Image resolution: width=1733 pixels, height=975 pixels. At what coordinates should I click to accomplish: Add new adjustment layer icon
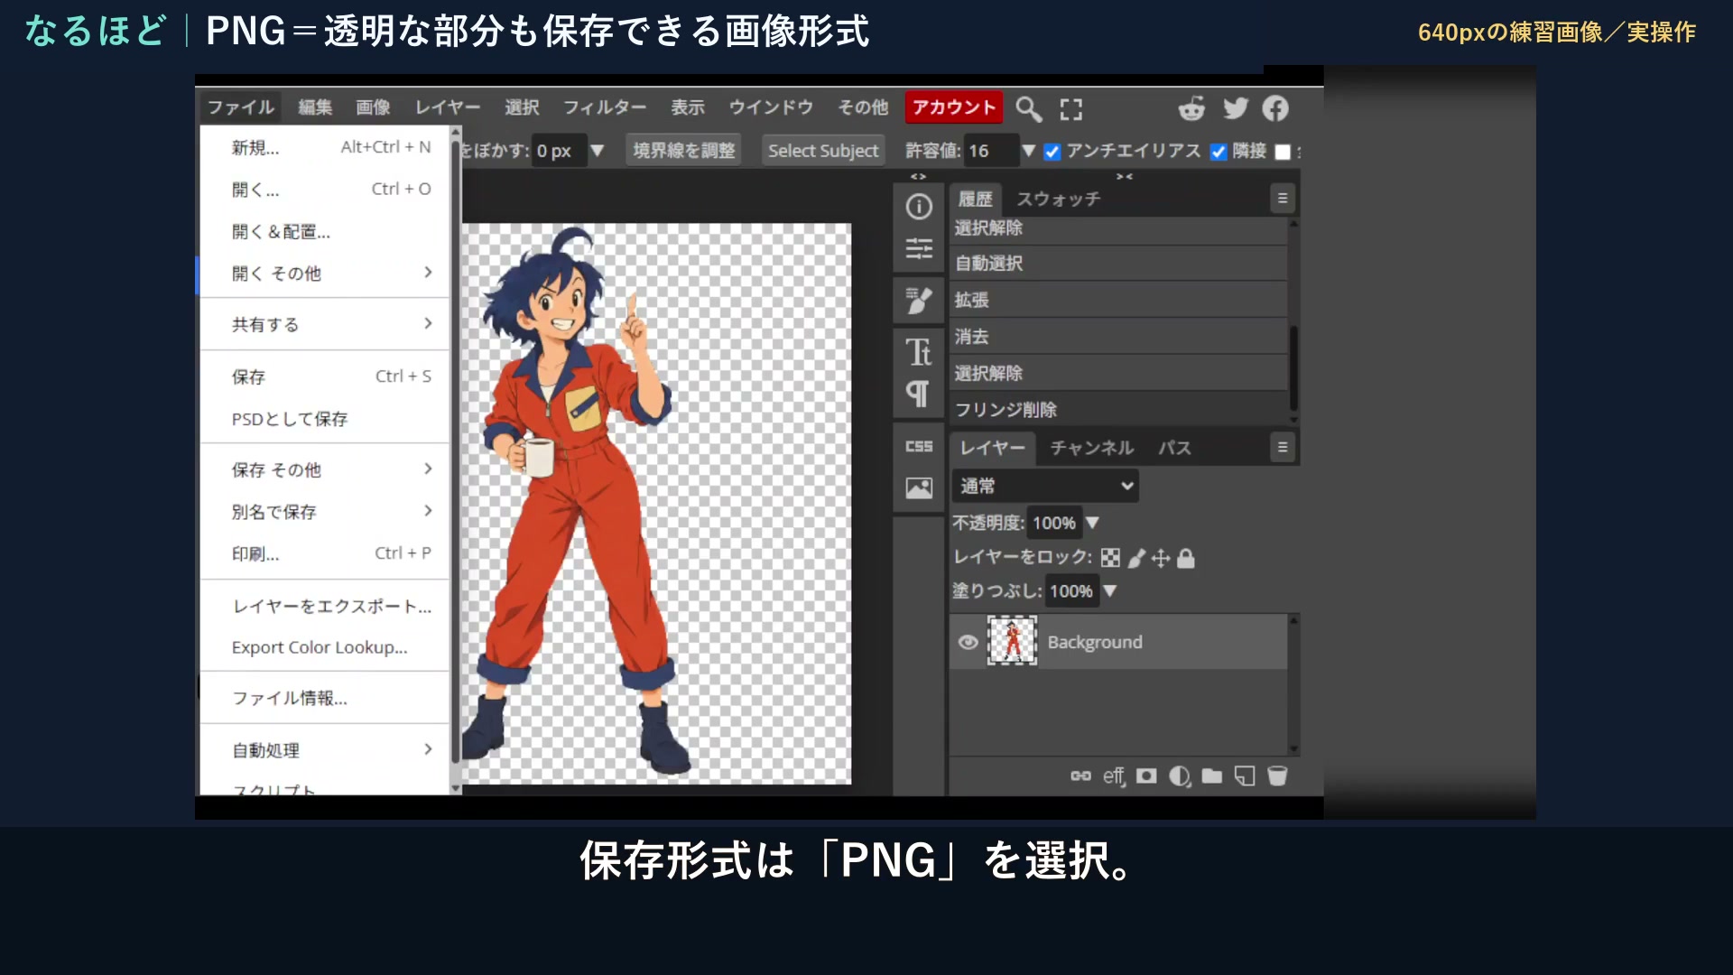pyautogui.click(x=1180, y=776)
